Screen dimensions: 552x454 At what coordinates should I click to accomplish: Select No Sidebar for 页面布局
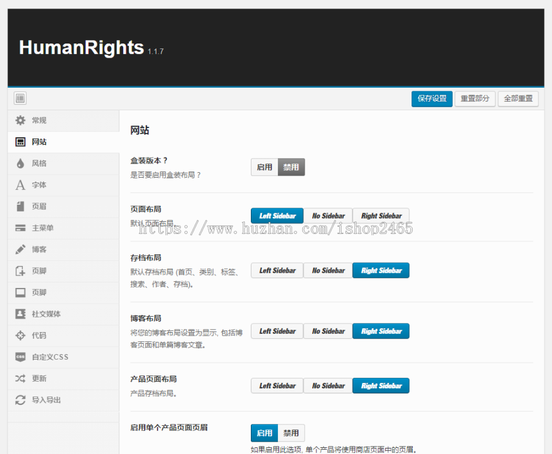[x=328, y=215]
